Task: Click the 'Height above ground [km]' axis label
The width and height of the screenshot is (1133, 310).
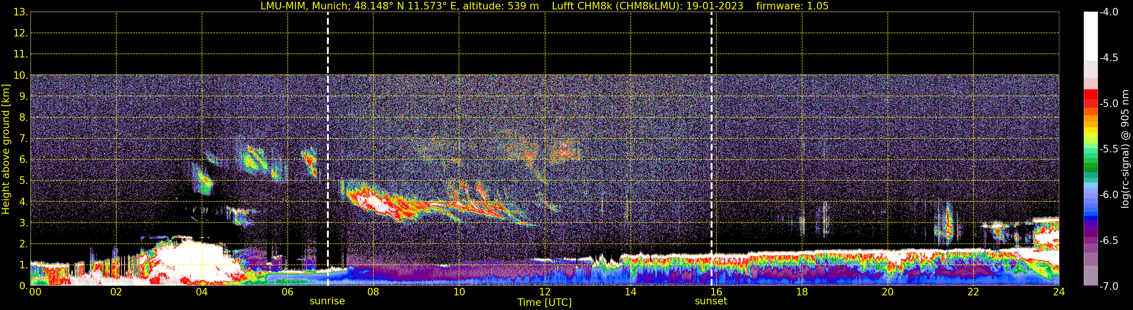Action: [x=6, y=149]
